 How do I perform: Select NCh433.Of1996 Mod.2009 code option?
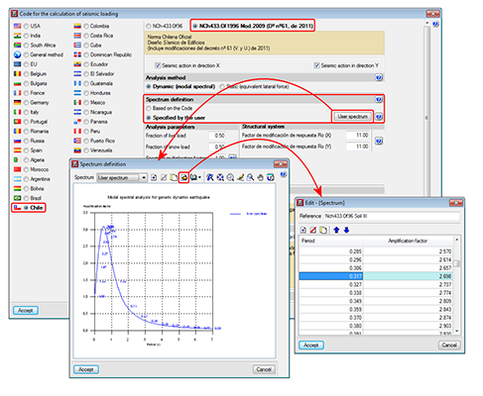pos(195,26)
